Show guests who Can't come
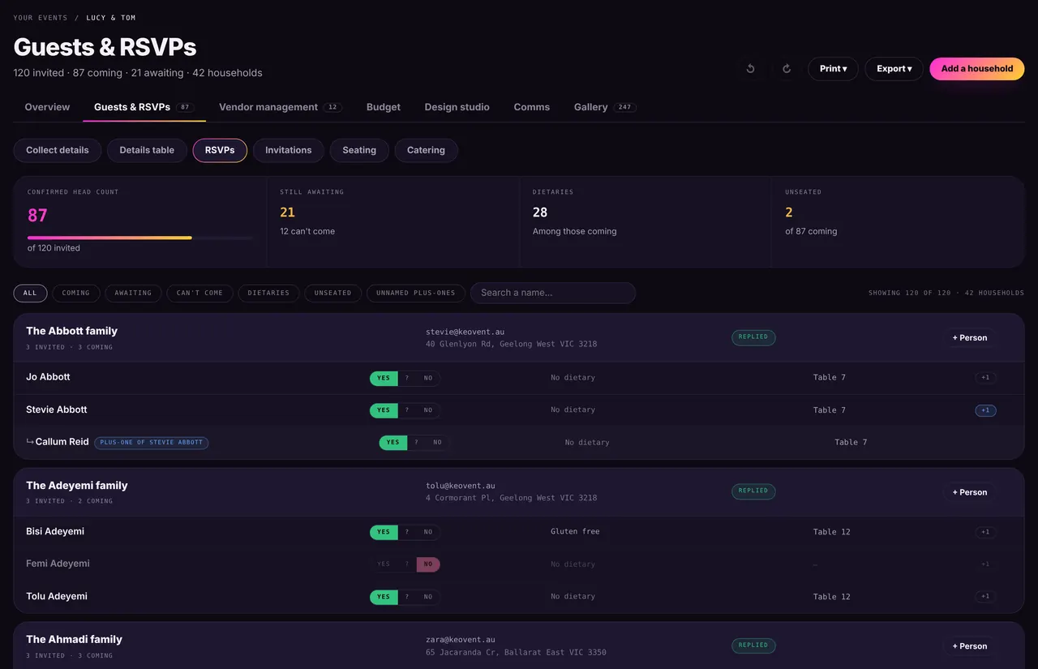 click(x=199, y=293)
